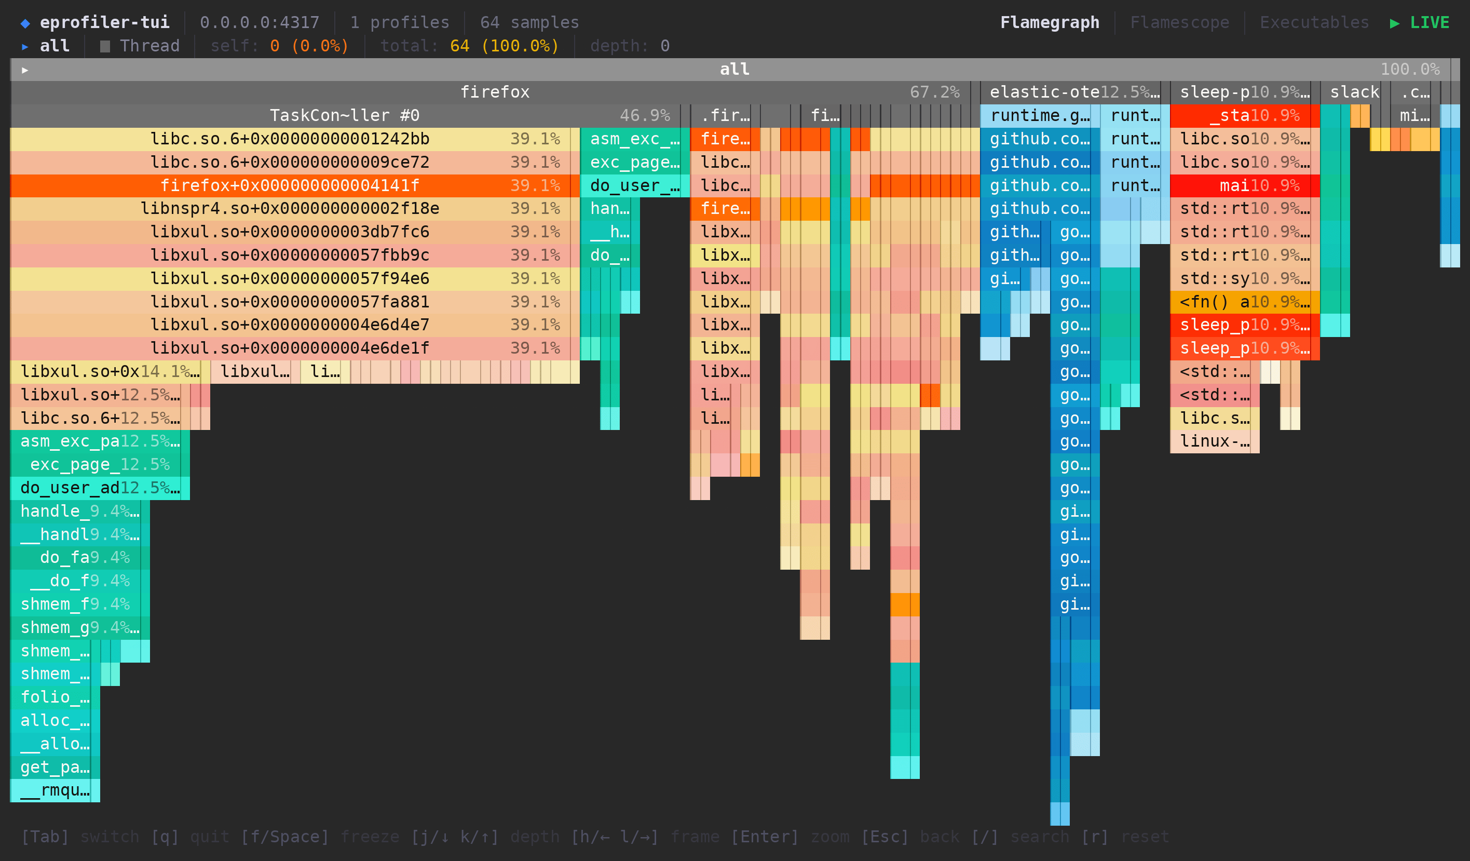This screenshot has width=1470, height=861.
Task: Switch to the Flamegraph tab
Action: pyautogui.click(x=1050, y=23)
